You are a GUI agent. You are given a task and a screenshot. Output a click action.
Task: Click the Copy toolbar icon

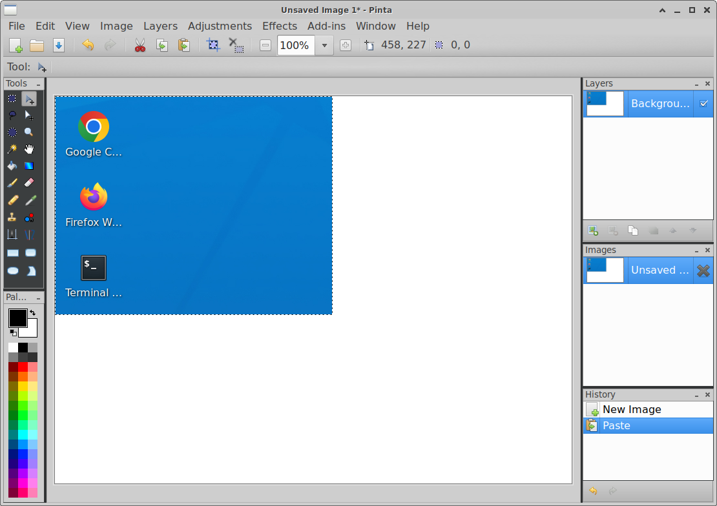pyautogui.click(x=162, y=45)
